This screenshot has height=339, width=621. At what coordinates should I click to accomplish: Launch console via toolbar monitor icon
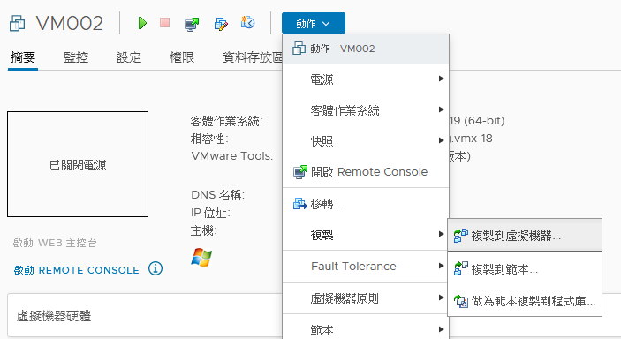[192, 24]
